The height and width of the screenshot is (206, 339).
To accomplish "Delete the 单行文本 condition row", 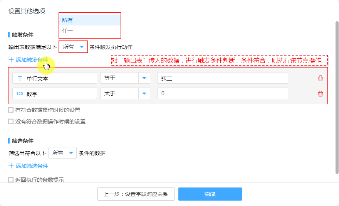I will (320, 78).
